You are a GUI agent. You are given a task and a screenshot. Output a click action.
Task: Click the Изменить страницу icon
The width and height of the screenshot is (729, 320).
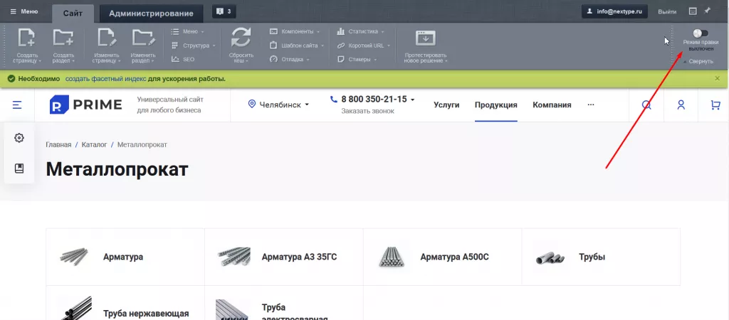[106, 38]
